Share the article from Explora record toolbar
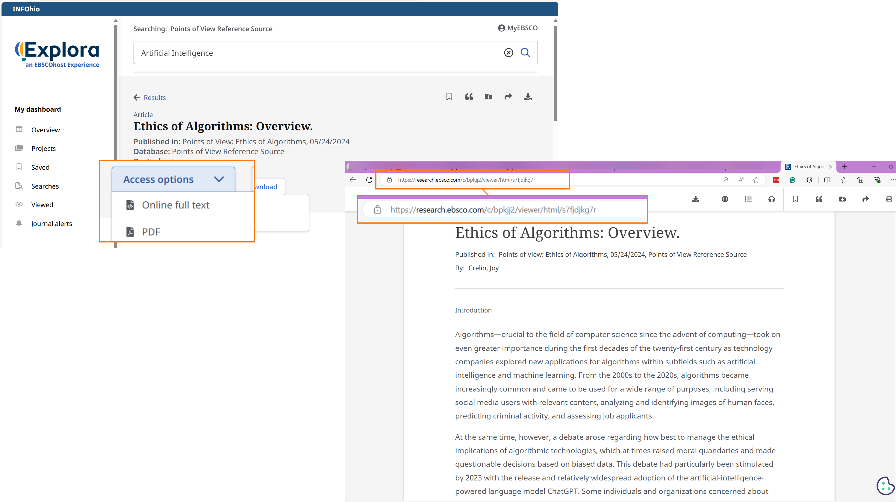Screen dimensions: 896x502 [x=508, y=97]
